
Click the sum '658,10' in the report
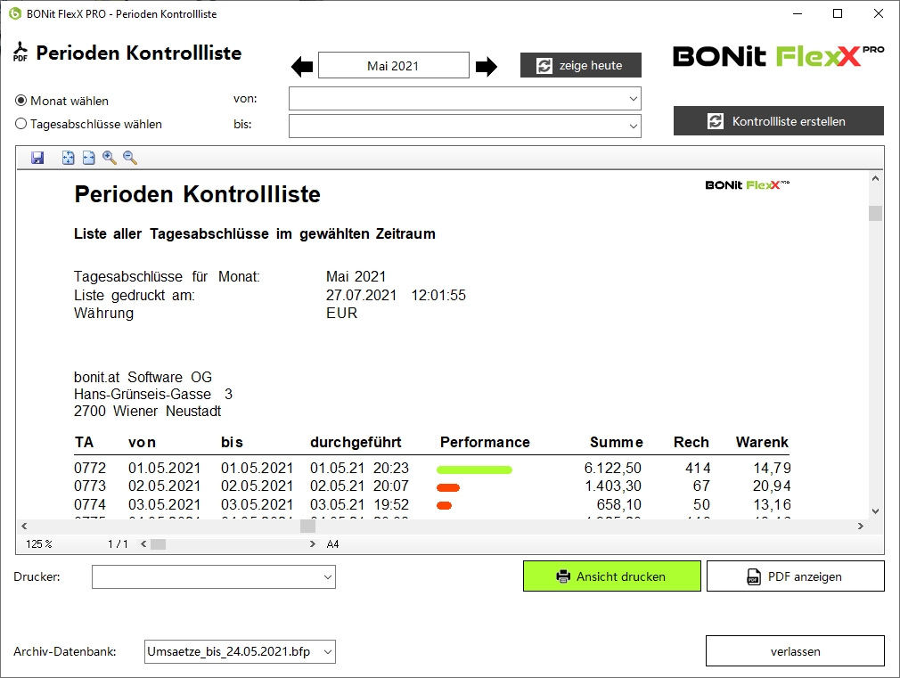619,504
